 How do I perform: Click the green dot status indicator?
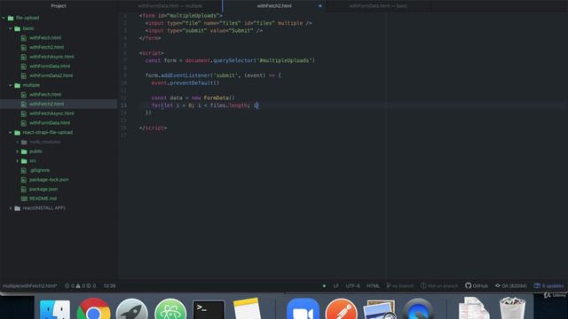click(x=324, y=285)
